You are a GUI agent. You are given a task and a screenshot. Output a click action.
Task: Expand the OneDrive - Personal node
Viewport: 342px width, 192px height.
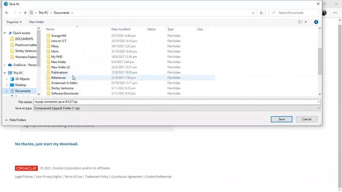[5, 65]
